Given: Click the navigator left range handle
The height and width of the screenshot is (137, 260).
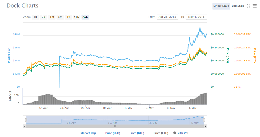Looking at the screenshot, I should click(x=26, y=120).
